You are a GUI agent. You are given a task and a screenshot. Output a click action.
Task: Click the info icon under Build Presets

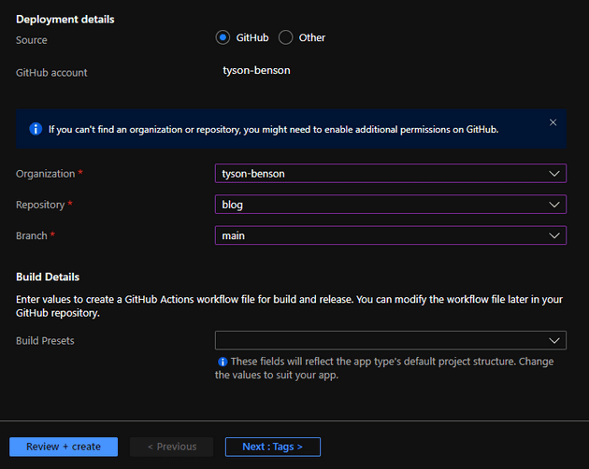pyautogui.click(x=223, y=362)
